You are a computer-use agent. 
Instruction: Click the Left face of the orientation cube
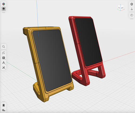119,8
